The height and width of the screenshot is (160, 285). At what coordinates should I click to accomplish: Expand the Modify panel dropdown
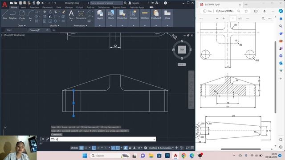click(54, 26)
